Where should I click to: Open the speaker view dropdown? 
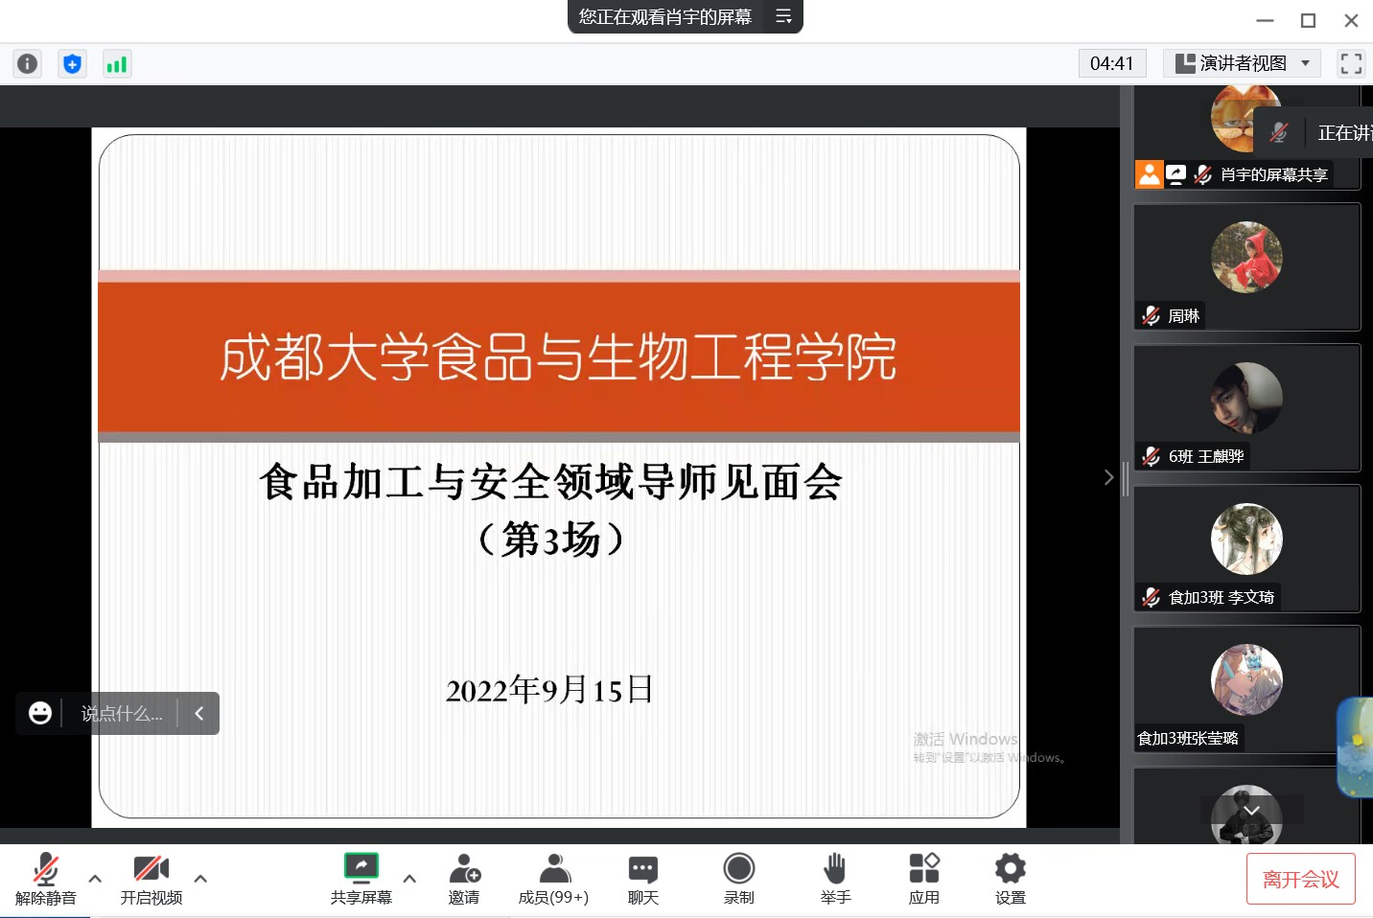[x=1242, y=64]
